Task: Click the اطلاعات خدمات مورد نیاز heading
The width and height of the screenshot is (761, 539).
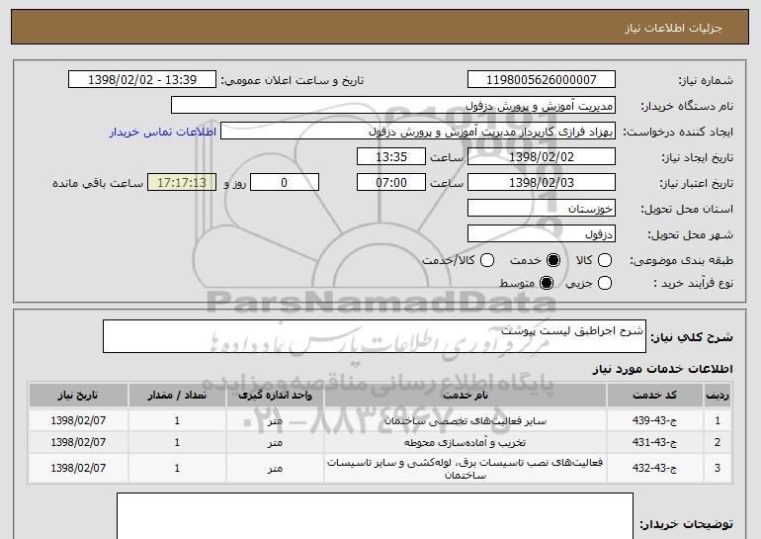Action: (x=662, y=369)
